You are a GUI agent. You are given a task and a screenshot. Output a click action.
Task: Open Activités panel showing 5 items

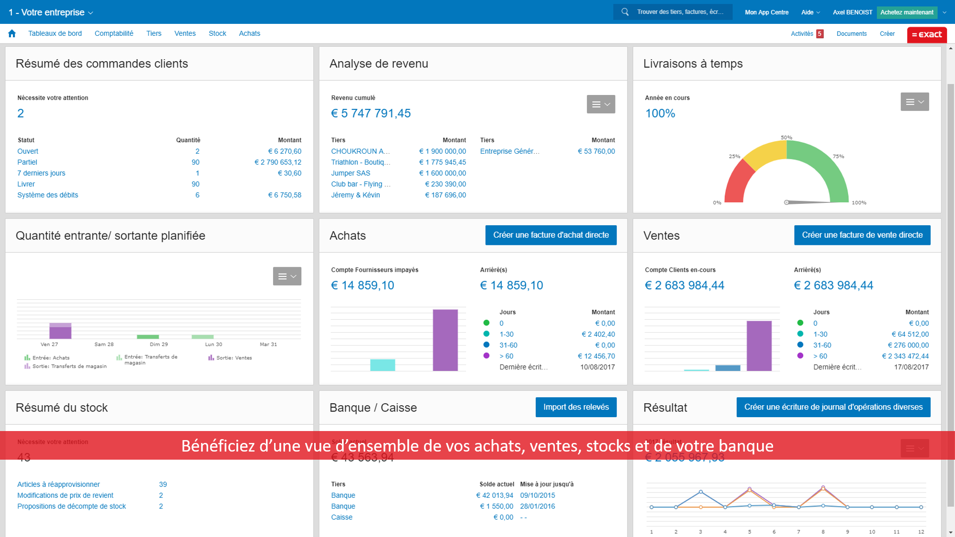coord(807,33)
